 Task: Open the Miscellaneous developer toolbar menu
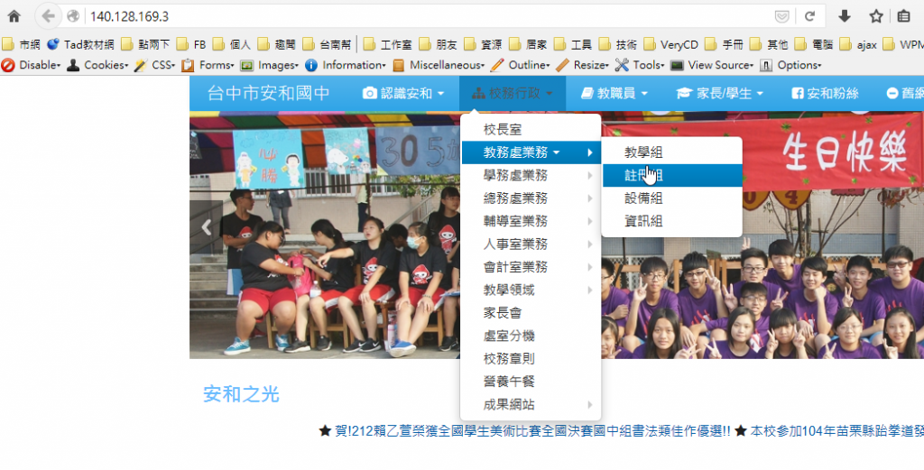tap(439, 65)
